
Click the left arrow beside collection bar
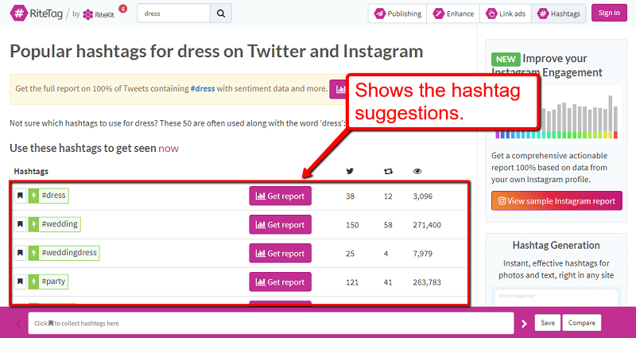coord(18,324)
